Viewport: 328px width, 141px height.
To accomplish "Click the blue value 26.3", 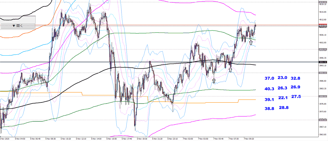I will click(282, 88).
